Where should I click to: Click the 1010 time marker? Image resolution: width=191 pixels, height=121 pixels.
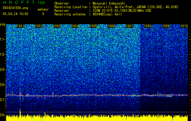click(184, 26)
